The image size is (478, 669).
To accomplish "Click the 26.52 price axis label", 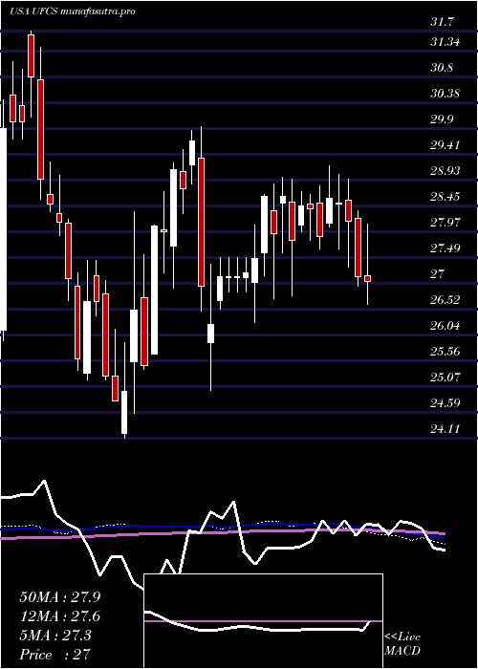I will pos(445,300).
